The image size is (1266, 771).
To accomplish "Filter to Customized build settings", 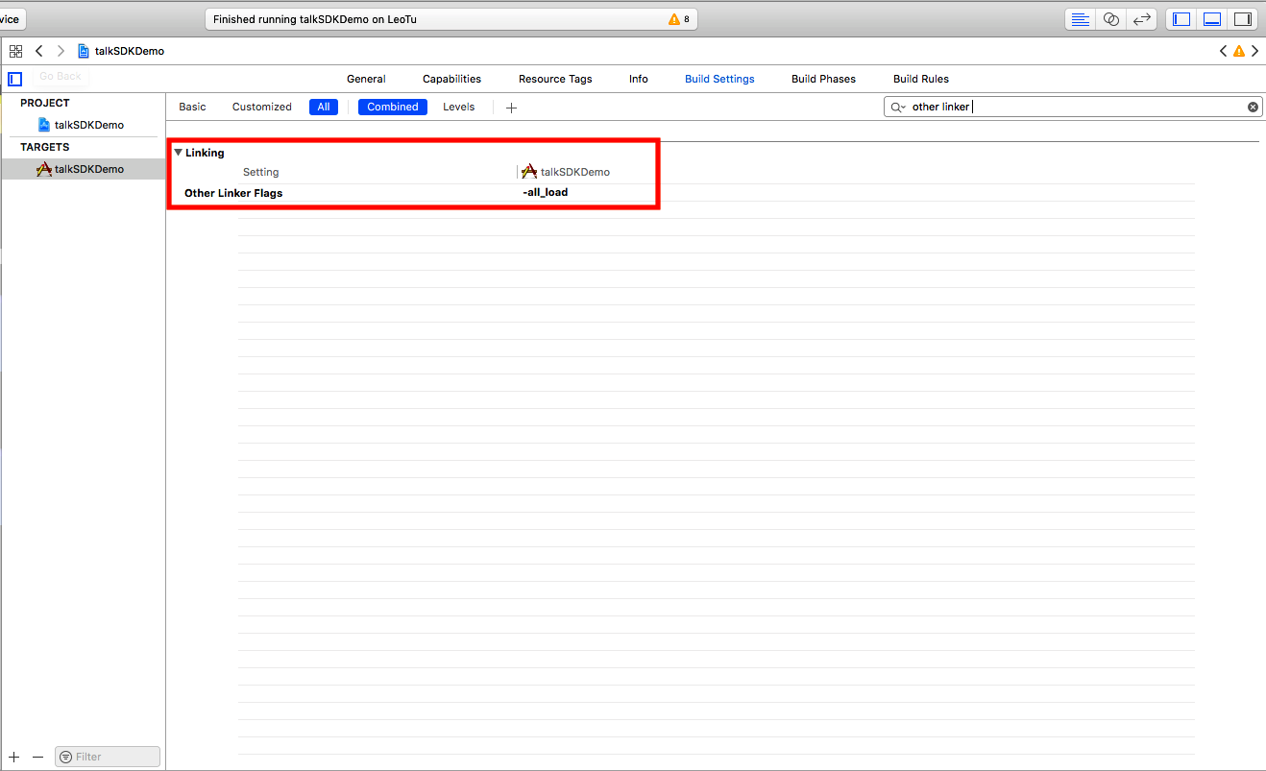I will (x=261, y=107).
